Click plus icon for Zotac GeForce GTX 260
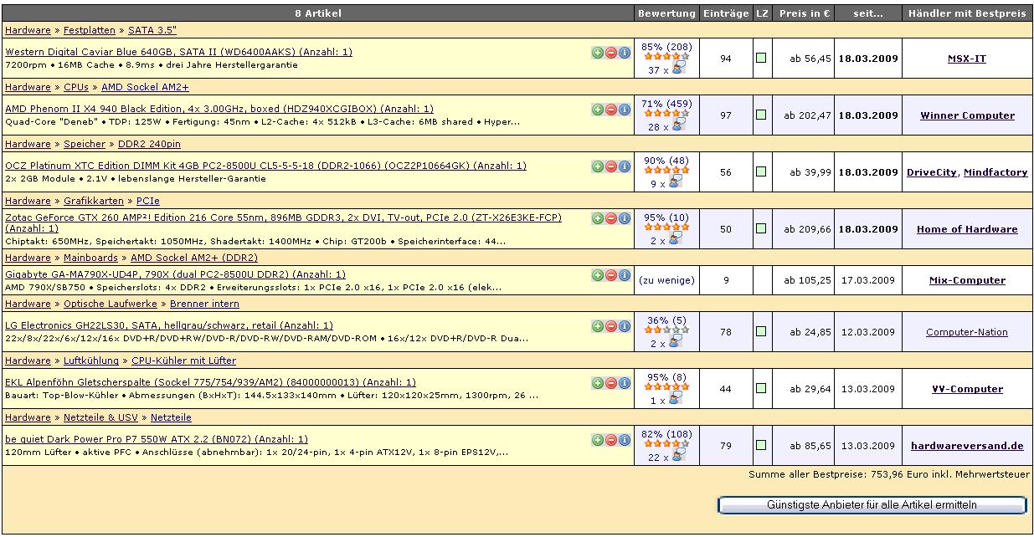This screenshot has height=537, width=1034. pyautogui.click(x=597, y=218)
